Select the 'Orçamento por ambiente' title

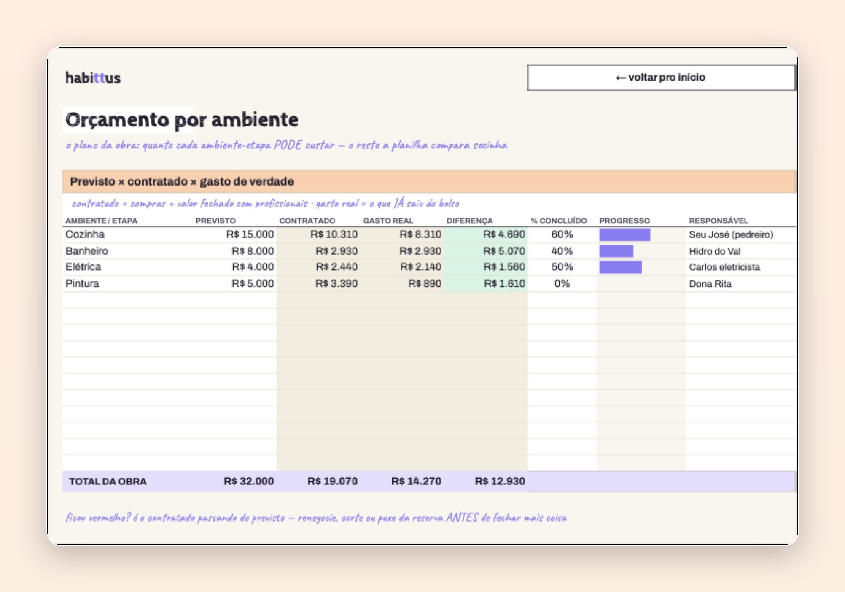tap(182, 120)
